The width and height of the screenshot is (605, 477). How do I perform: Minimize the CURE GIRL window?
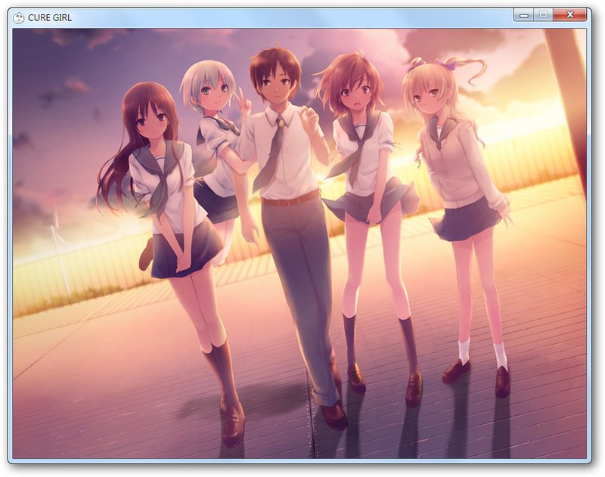point(523,15)
